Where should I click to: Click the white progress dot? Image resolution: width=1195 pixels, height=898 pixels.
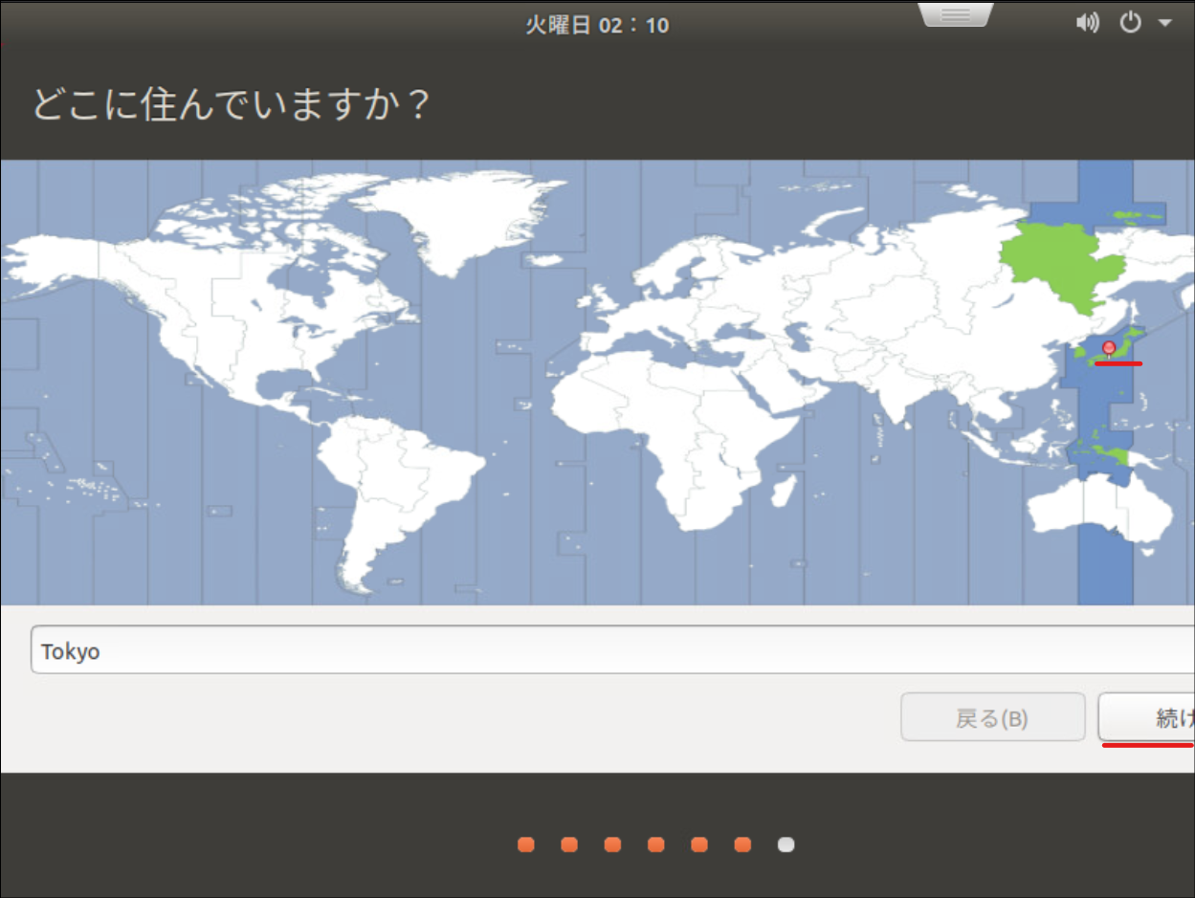[x=786, y=844]
